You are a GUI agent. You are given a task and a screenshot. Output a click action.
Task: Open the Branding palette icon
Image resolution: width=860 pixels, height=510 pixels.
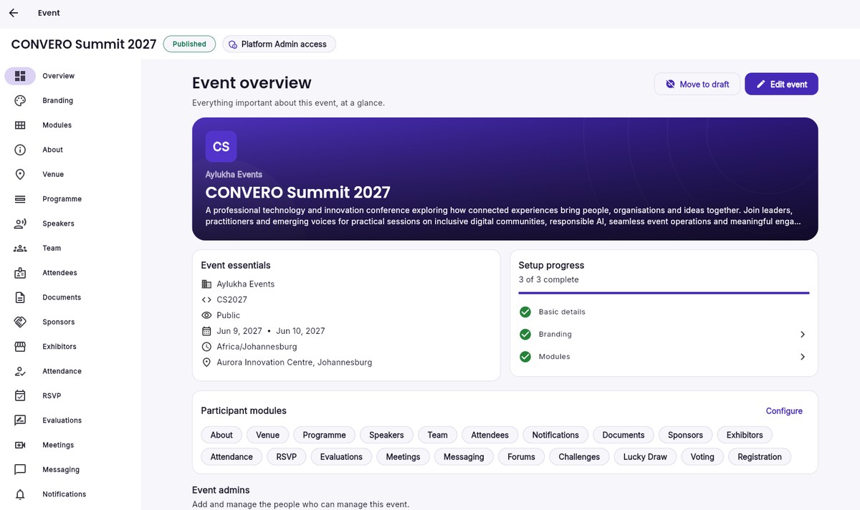click(x=20, y=100)
